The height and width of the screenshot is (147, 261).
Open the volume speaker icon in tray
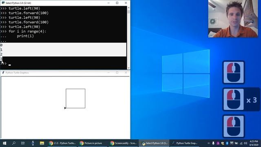(246, 143)
